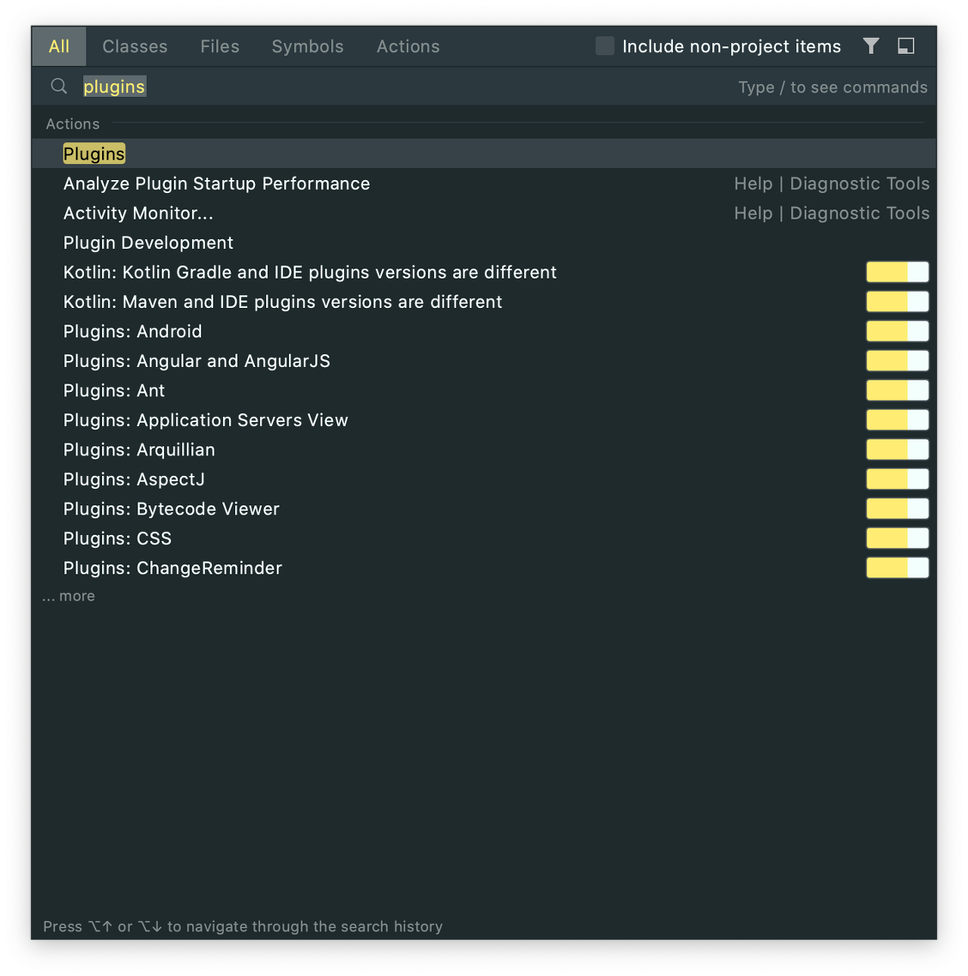The image size is (968, 976).
Task: Toggle the Plugins: AspectJ switch
Action: click(x=898, y=479)
